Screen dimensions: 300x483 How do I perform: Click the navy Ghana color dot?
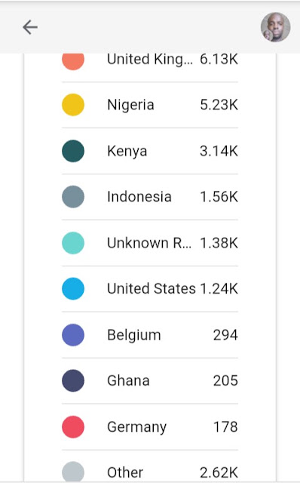pyautogui.click(x=73, y=380)
